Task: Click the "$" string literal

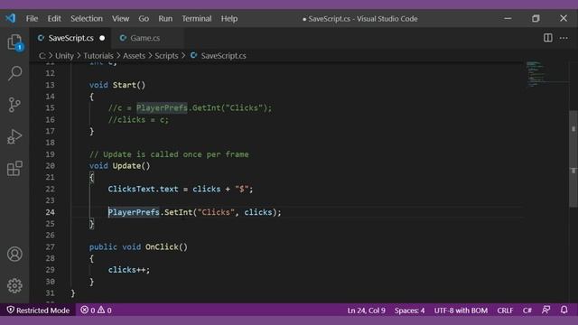Action: tap(241, 189)
